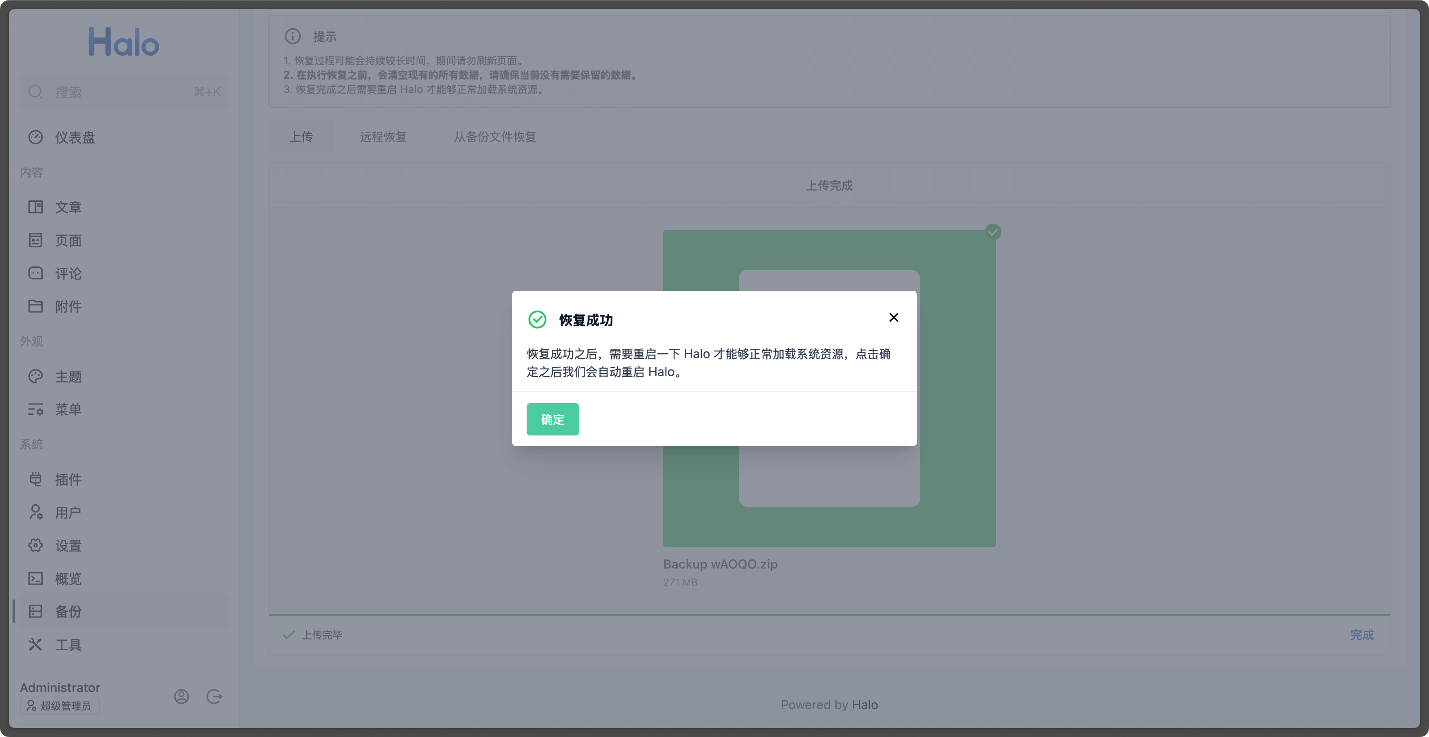Close the 恢复成功 dialog
The height and width of the screenshot is (737, 1429).
[x=893, y=317]
